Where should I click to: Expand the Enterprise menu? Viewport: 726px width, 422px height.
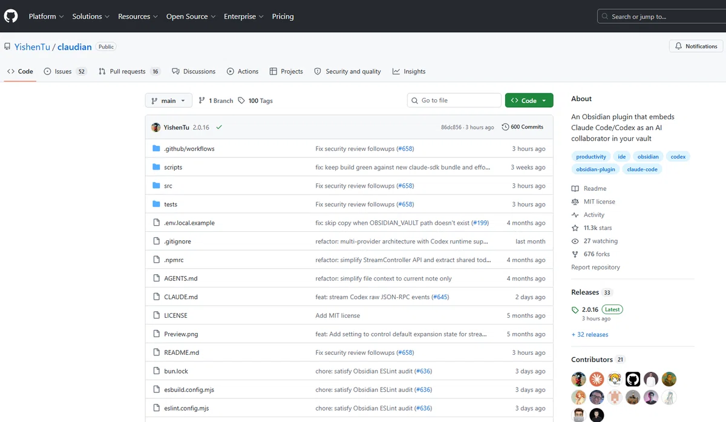tap(244, 16)
